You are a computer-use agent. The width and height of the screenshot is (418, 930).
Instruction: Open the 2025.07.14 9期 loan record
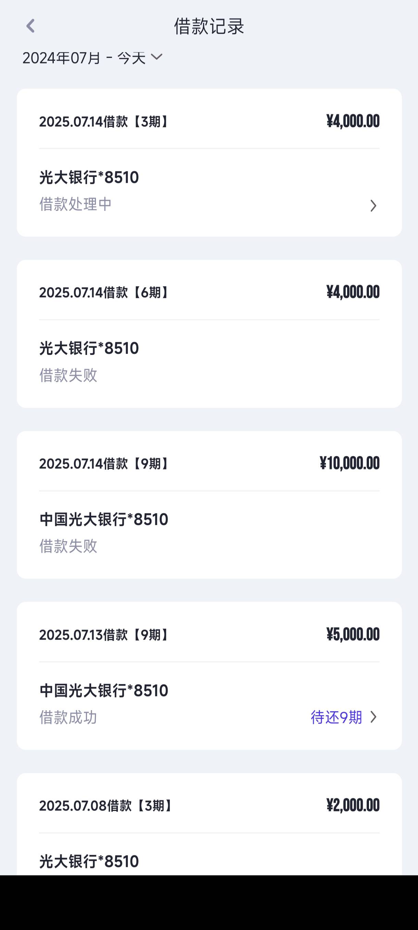[209, 505]
